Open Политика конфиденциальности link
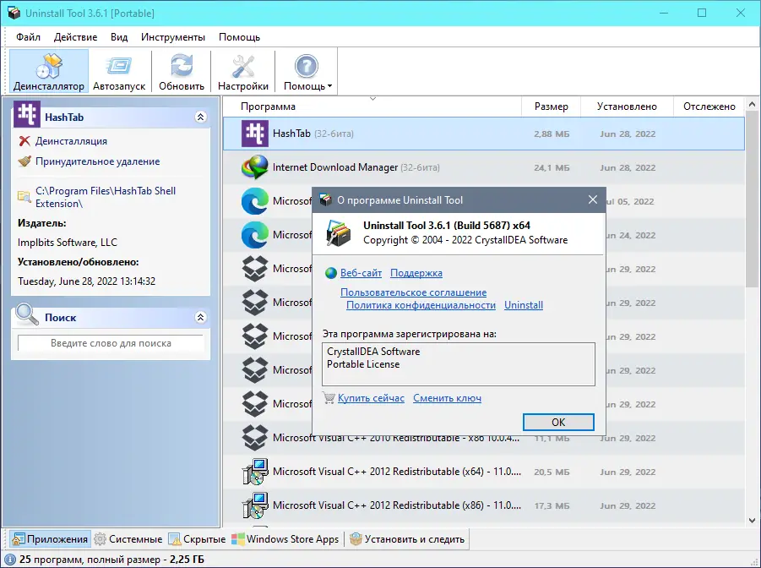 tap(421, 305)
